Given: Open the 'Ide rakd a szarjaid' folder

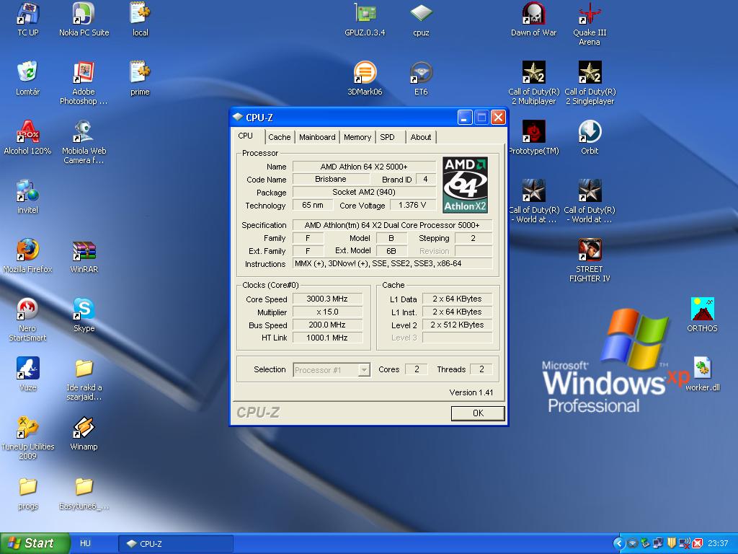Looking at the screenshot, I should [84, 379].
